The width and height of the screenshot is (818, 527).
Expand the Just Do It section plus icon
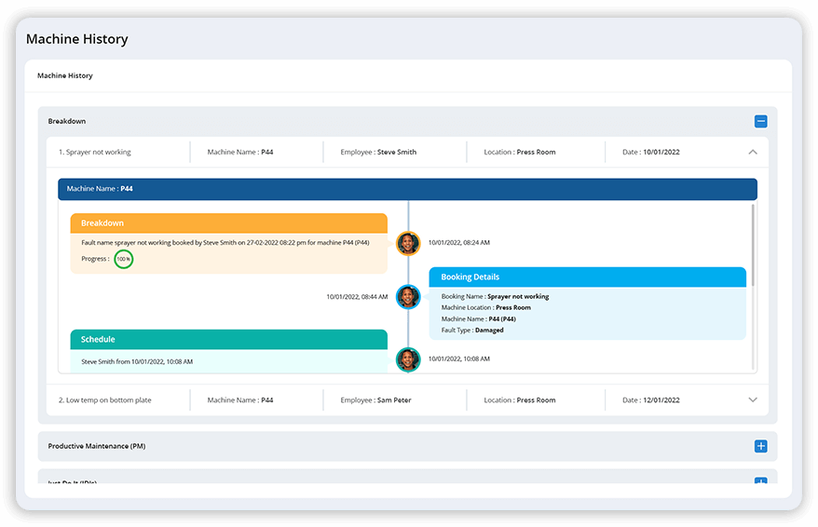coord(760,481)
